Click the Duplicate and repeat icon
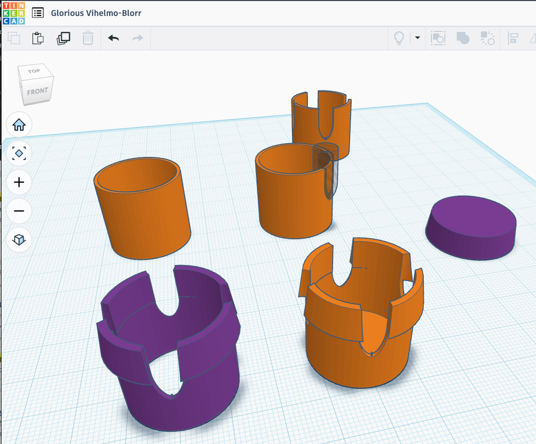This screenshot has width=536, height=444. [x=63, y=38]
